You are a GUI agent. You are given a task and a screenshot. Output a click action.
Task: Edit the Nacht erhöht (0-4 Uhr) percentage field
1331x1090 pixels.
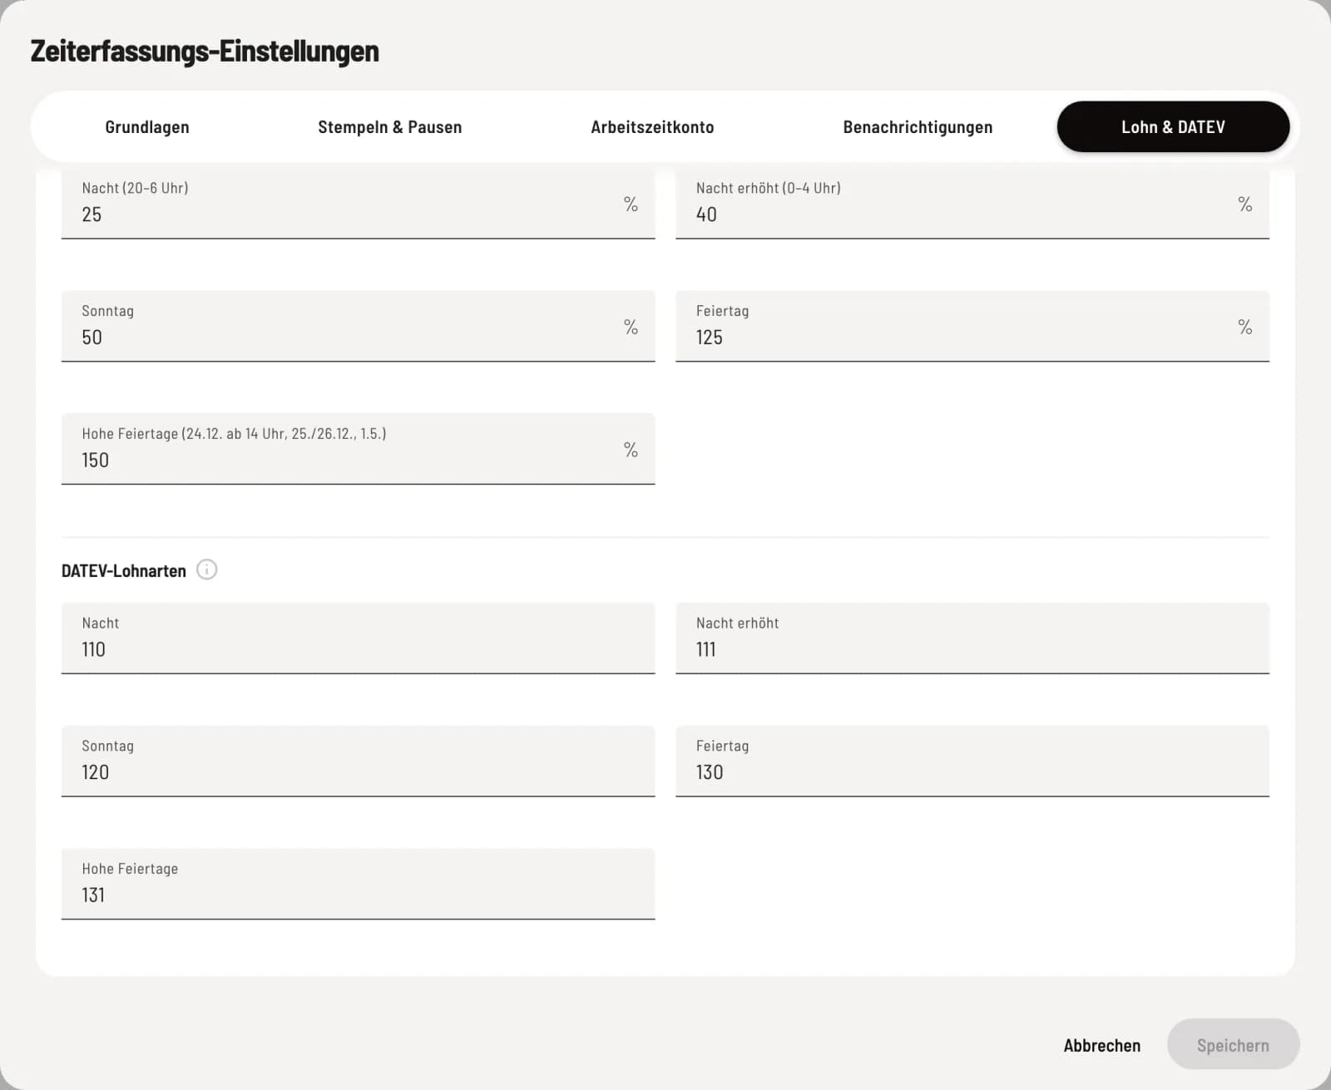point(972,204)
